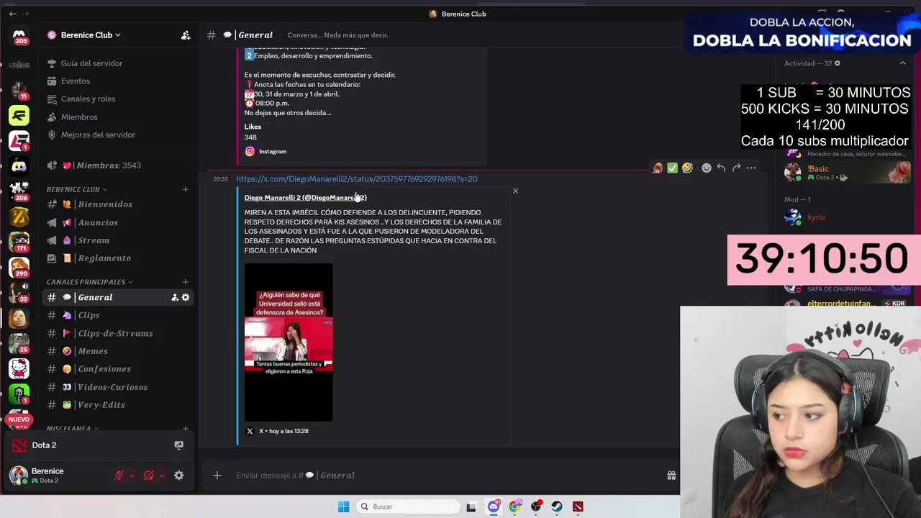This screenshot has width=921, height=518.
Task: Collapse the Actividad member list section
Action: tap(902, 63)
